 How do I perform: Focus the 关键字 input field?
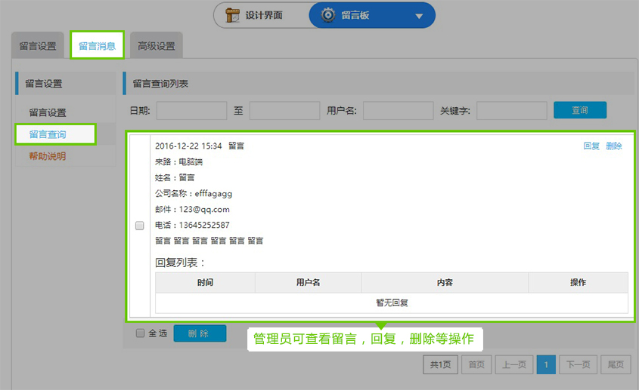(x=512, y=111)
